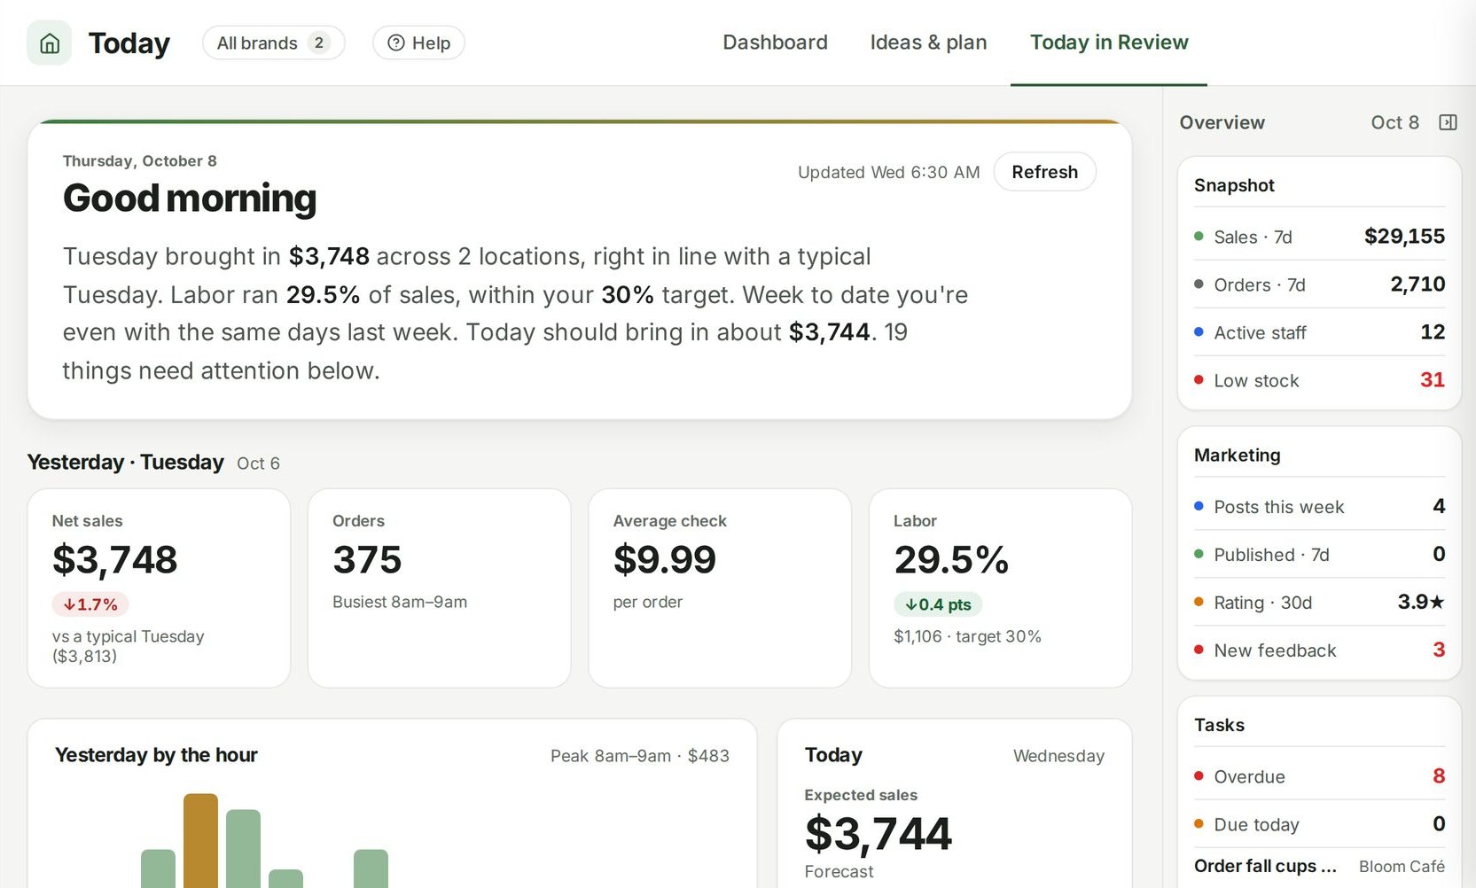This screenshot has height=888, width=1476.
Task: Open the All brands selector
Action: pos(273,43)
